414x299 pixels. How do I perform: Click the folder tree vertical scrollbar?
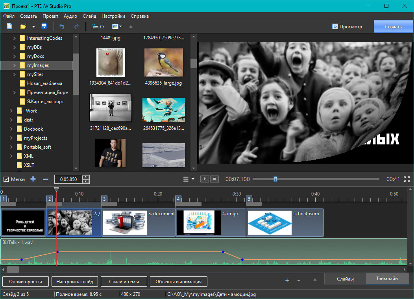coord(76,74)
